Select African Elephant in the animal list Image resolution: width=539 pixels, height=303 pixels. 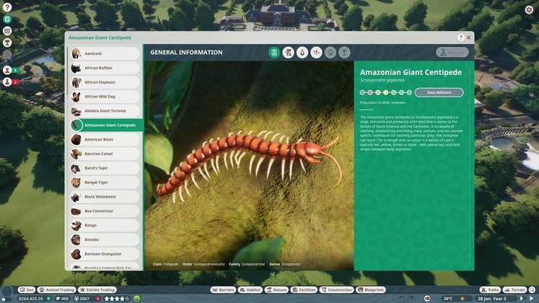(105, 82)
